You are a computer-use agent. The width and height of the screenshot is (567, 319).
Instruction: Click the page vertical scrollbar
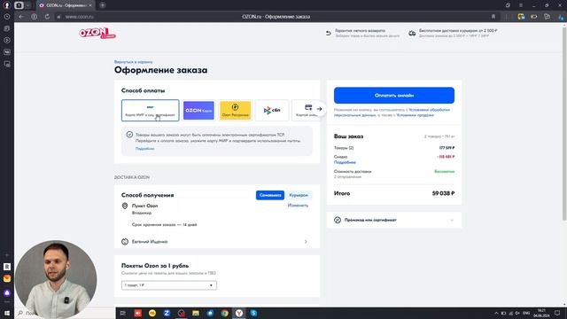(x=564, y=123)
